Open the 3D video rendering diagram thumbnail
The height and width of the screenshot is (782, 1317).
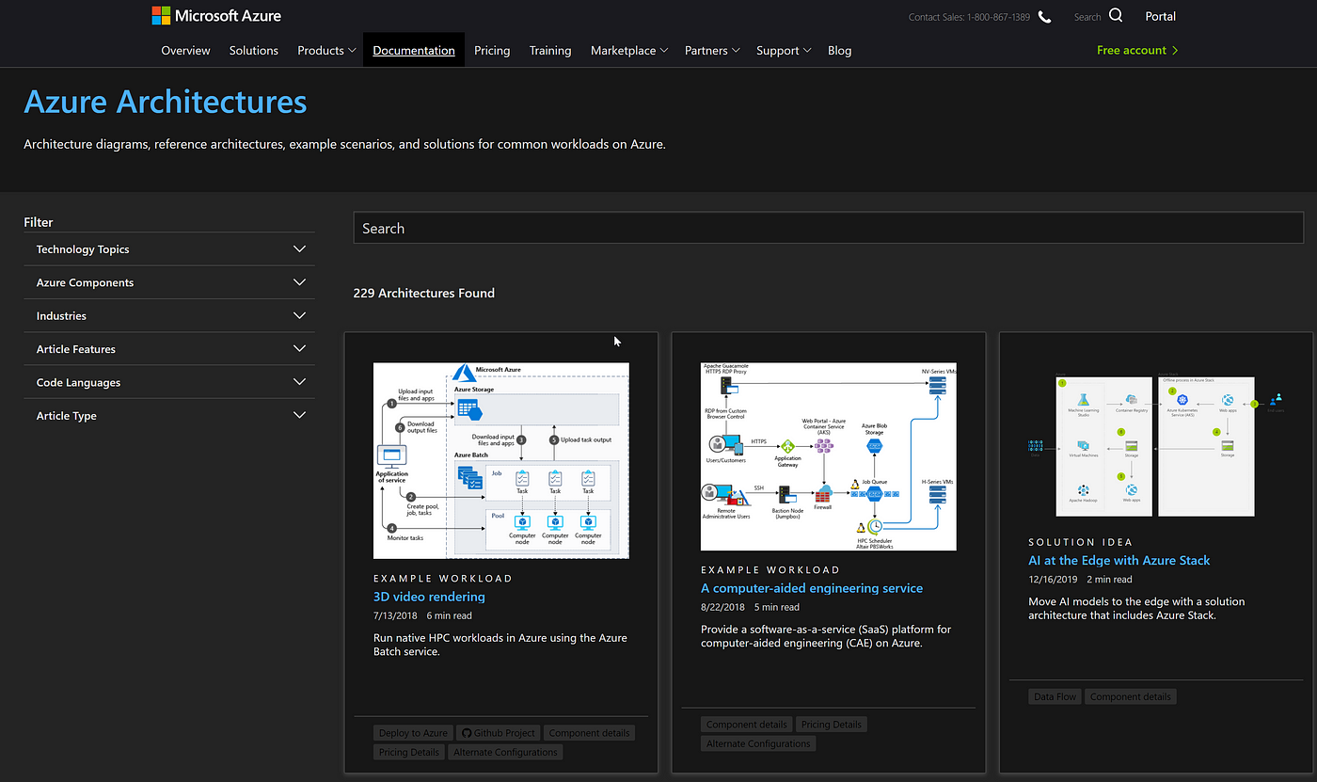coord(501,460)
